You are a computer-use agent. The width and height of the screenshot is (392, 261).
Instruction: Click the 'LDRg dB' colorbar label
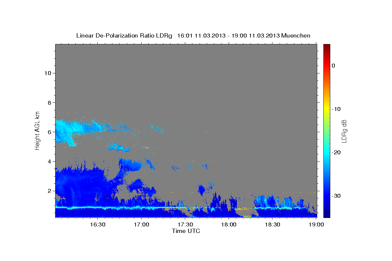344,131
